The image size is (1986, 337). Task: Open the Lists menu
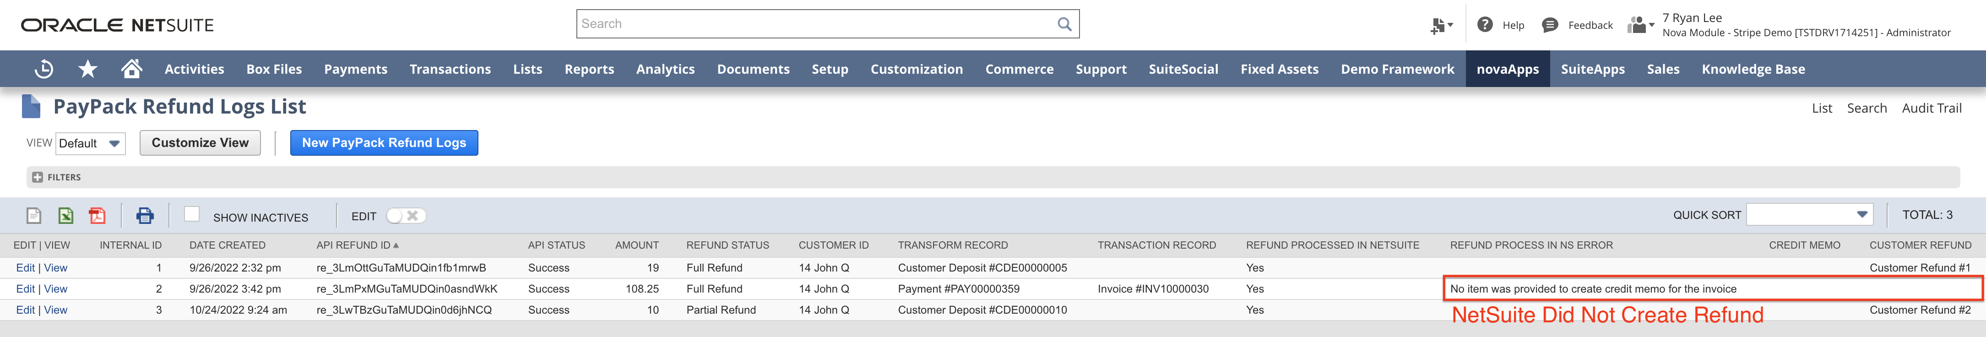pyautogui.click(x=527, y=69)
